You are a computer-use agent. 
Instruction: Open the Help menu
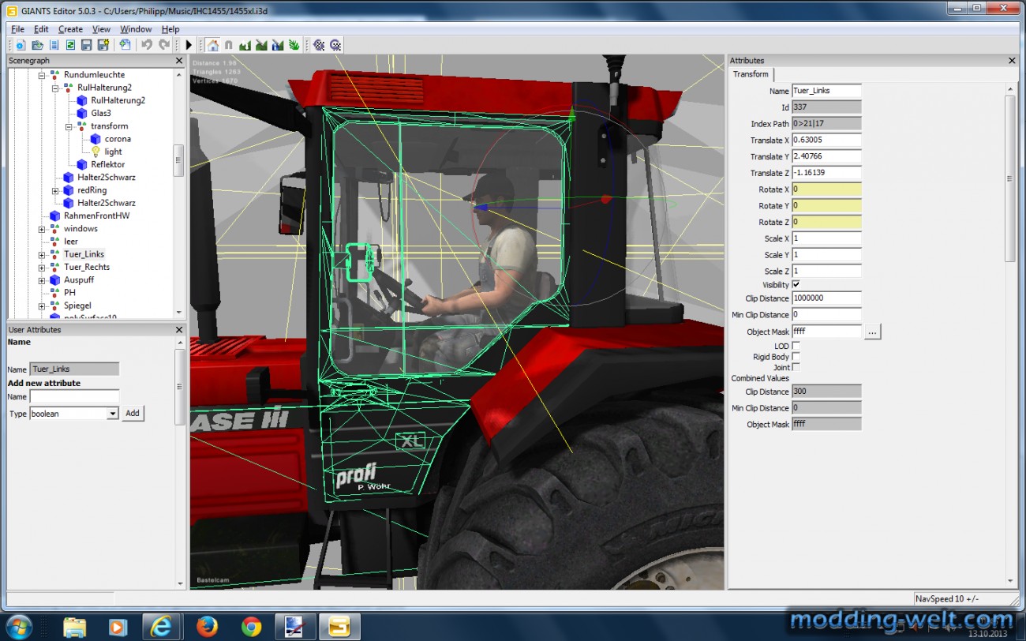(x=170, y=29)
